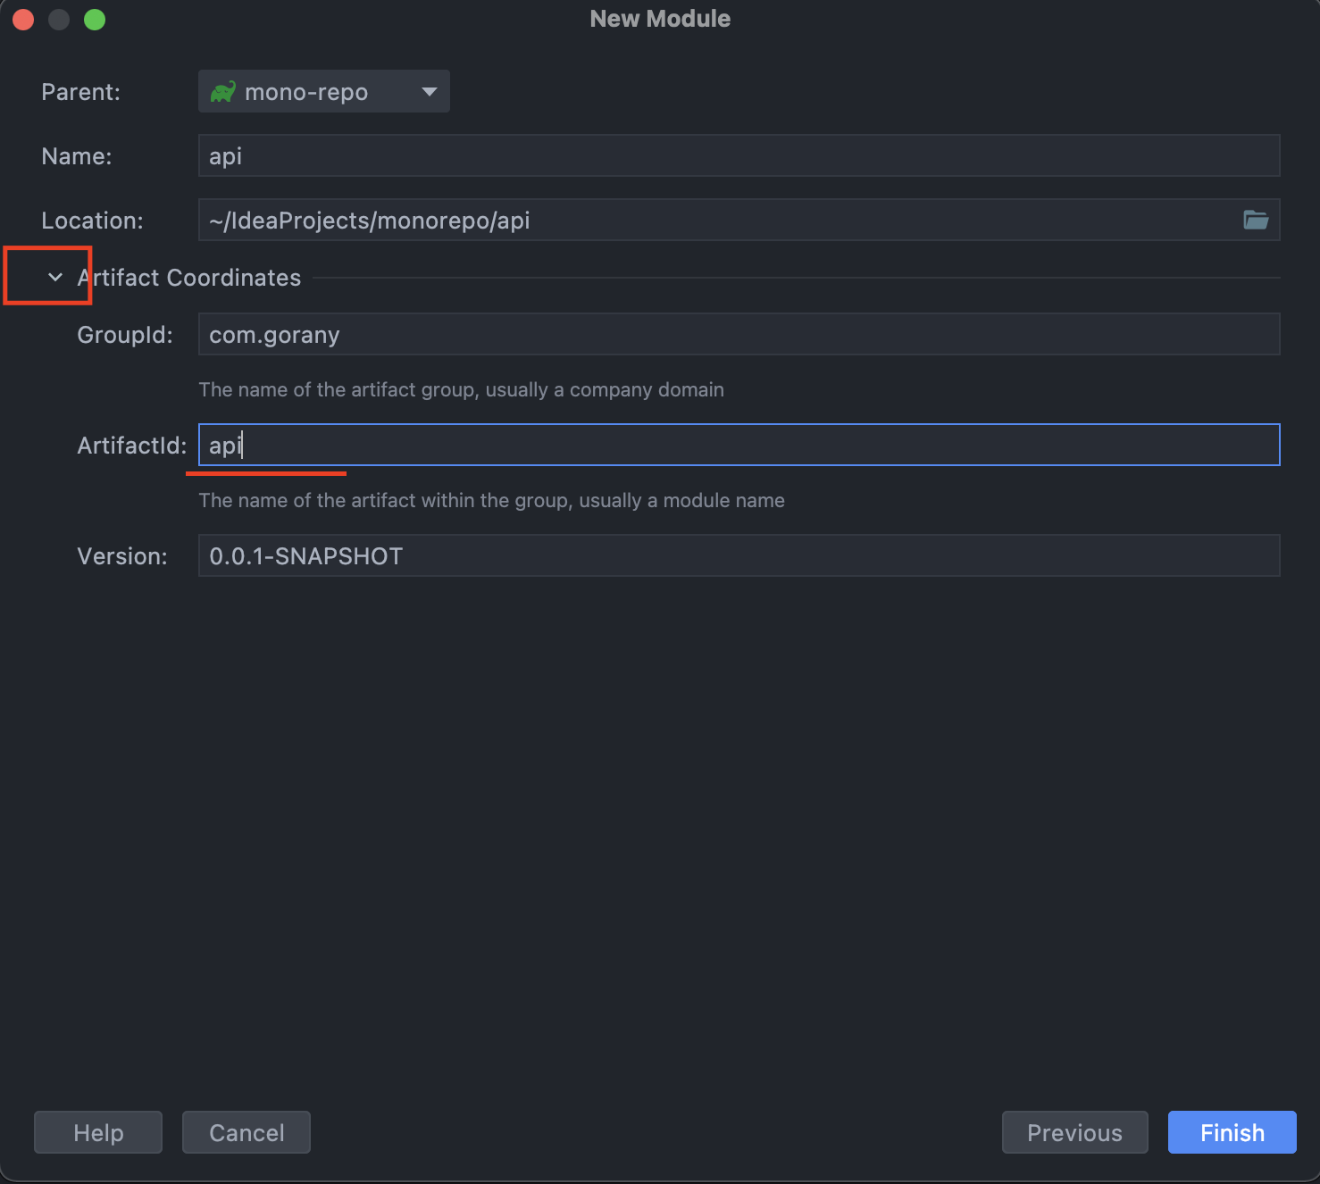Click the Parent label
This screenshot has width=1320, height=1184.
click(80, 92)
